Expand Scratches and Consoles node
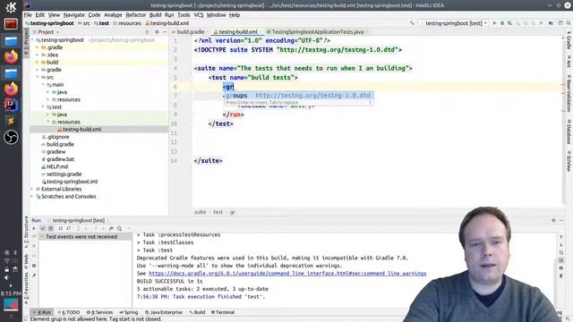Image resolution: width=573 pixels, height=322 pixels. tap(32, 197)
